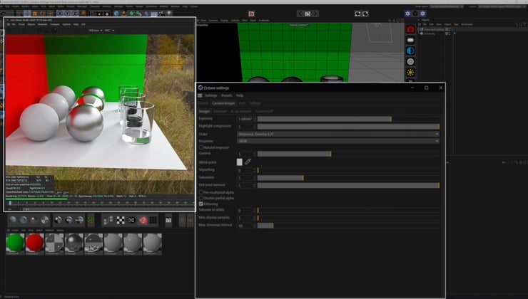Switch to the Post tab in Octane settings
Viewport: 528px width, 299px height.
point(242,103)
